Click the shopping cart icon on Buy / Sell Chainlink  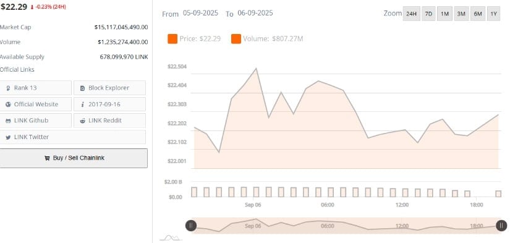pos(47,158)
